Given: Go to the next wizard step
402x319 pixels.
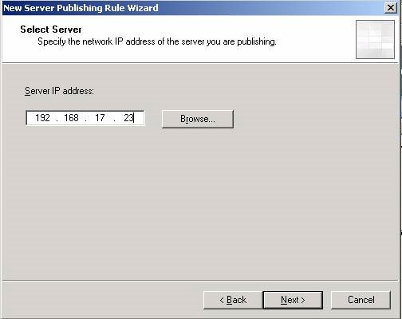Looking at the screenshot, I should (293, 300).
